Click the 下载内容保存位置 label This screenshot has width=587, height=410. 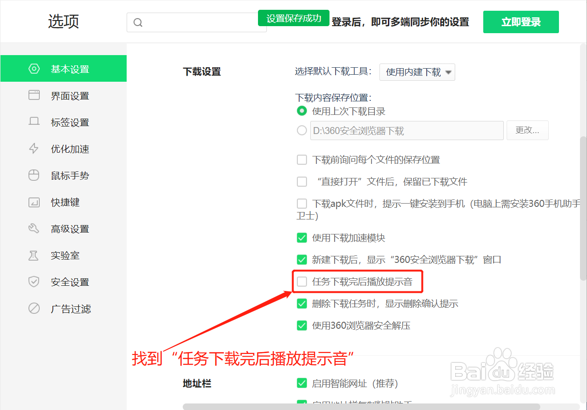coord(333,98)
